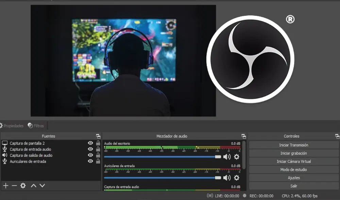This screenshot has height=200, width=340.
Task: Adjust Audio del escritorio volume slider
Action: point(218,157)
